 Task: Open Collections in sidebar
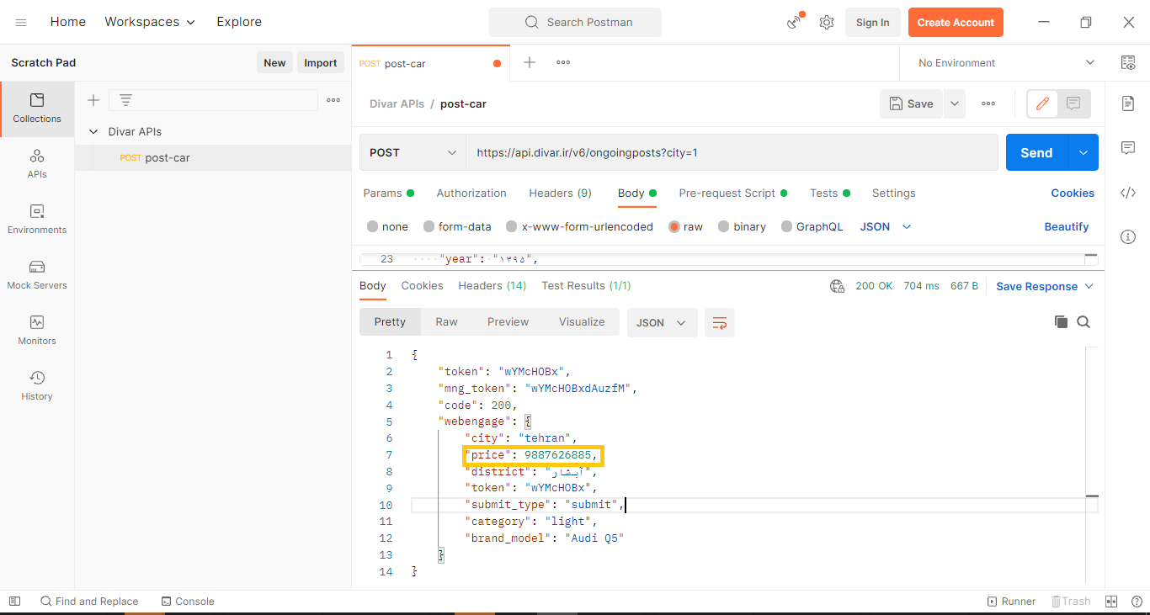click(x=37, y=109)
